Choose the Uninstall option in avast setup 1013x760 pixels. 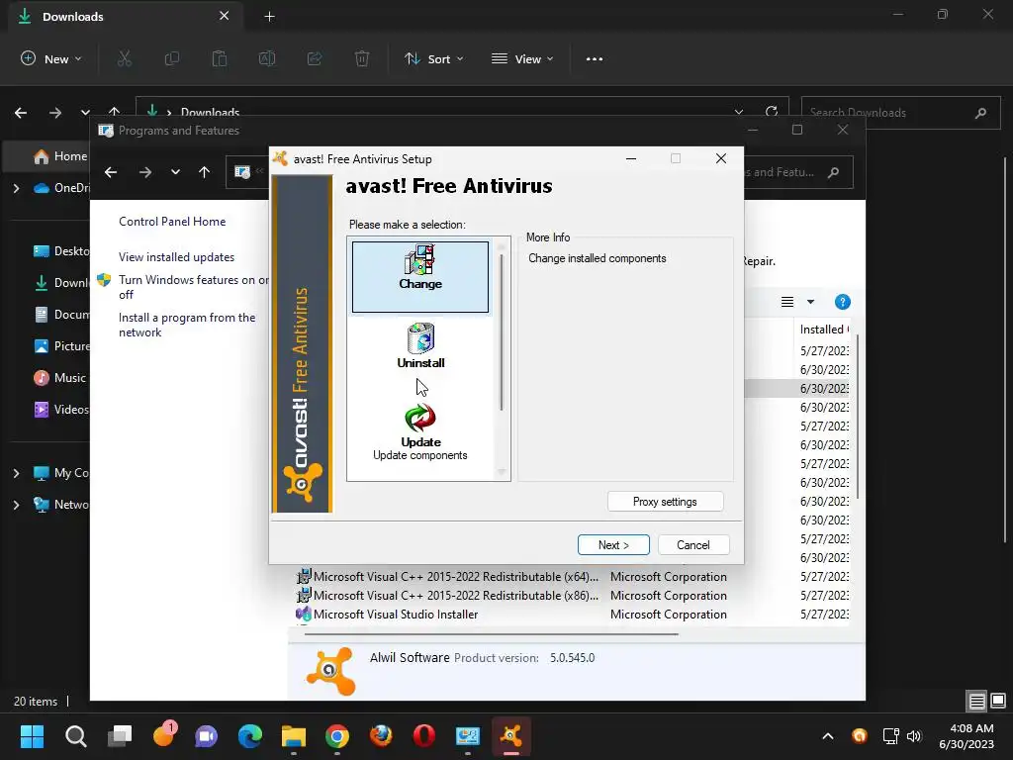point(419,345)
